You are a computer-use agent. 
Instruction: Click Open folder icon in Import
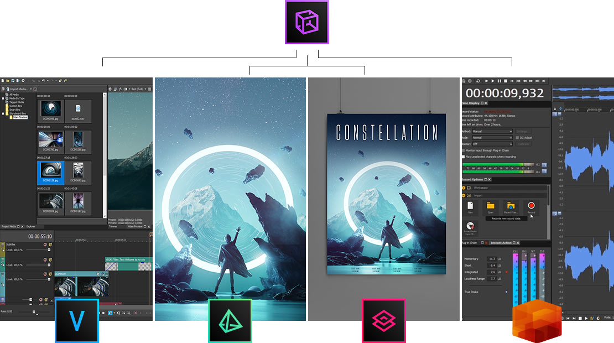(490, 206)
